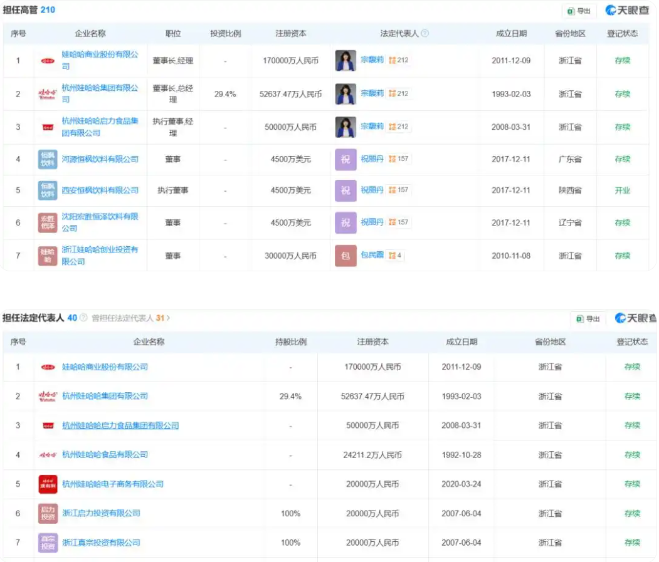This screenshot has height=562, width=659.
Task: Click the 2020-03-24 establishment date cell
Action: tap(461, 484)
